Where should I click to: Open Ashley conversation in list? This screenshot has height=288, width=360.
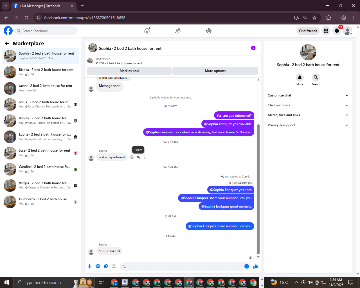pyautogui.click(x=40, y=121)
